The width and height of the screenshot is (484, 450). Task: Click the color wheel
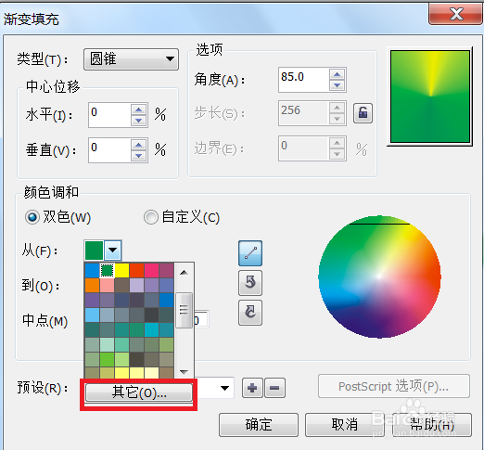pyautogui.click(x=379, y=276)
